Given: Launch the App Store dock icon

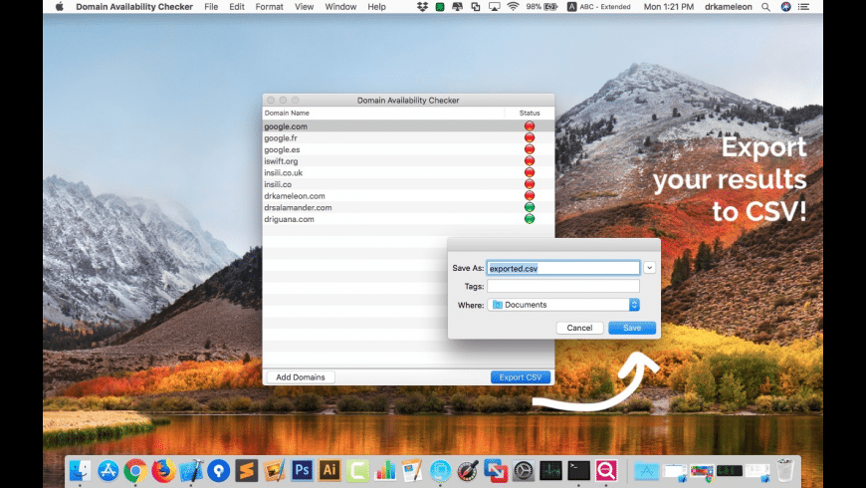Looking at the screenshot, I should click(108, 471).
